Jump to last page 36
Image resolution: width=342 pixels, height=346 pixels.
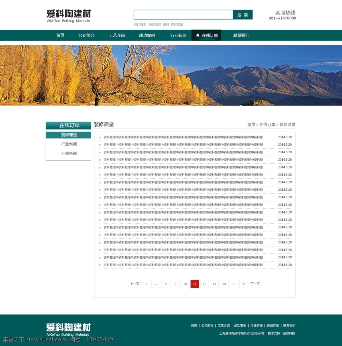(x=243, y=284)
